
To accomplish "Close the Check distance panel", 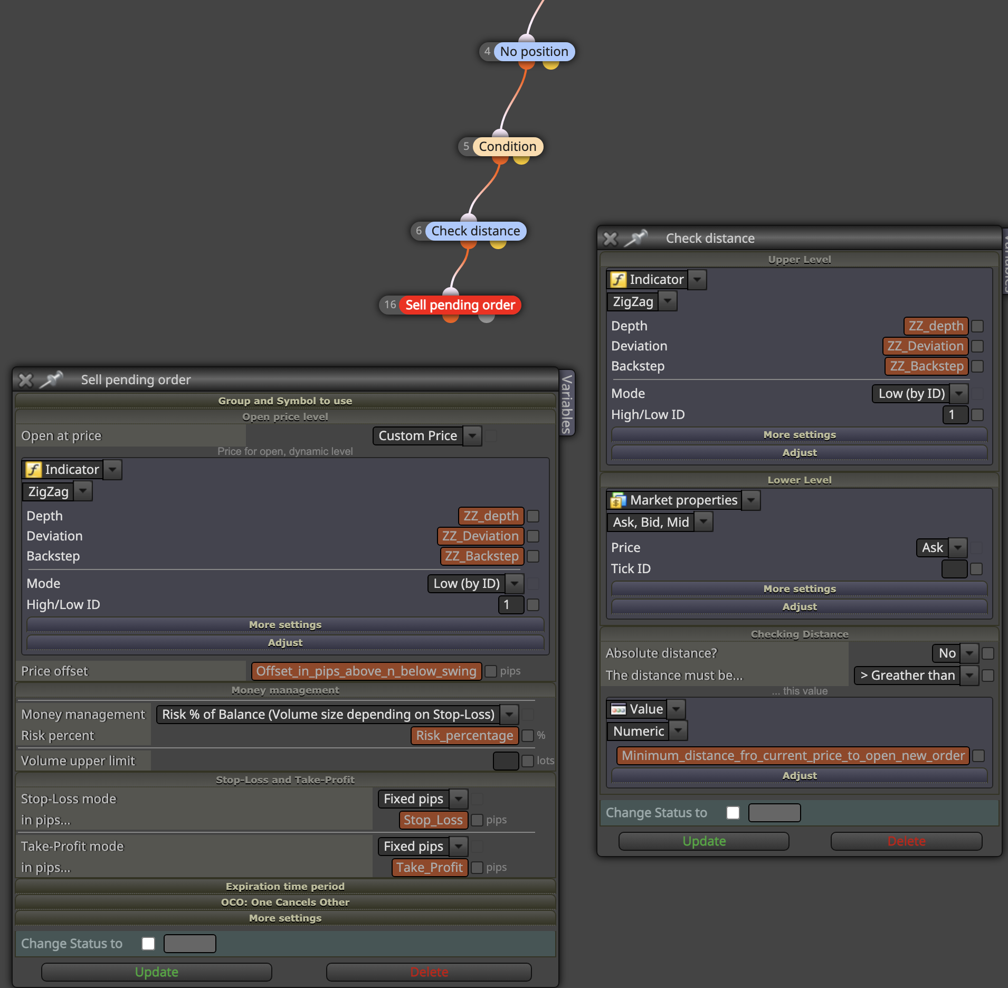I will coord(611,239).
